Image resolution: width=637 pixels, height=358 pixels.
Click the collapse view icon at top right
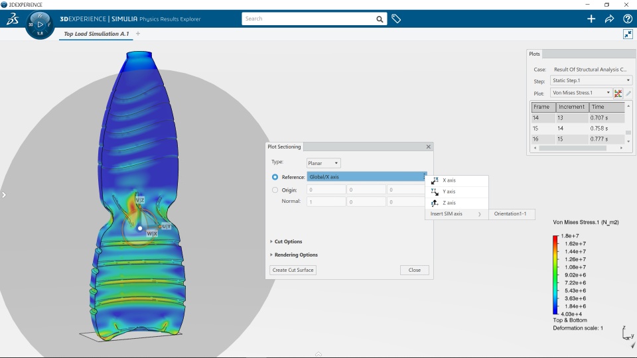coord(628,34)
